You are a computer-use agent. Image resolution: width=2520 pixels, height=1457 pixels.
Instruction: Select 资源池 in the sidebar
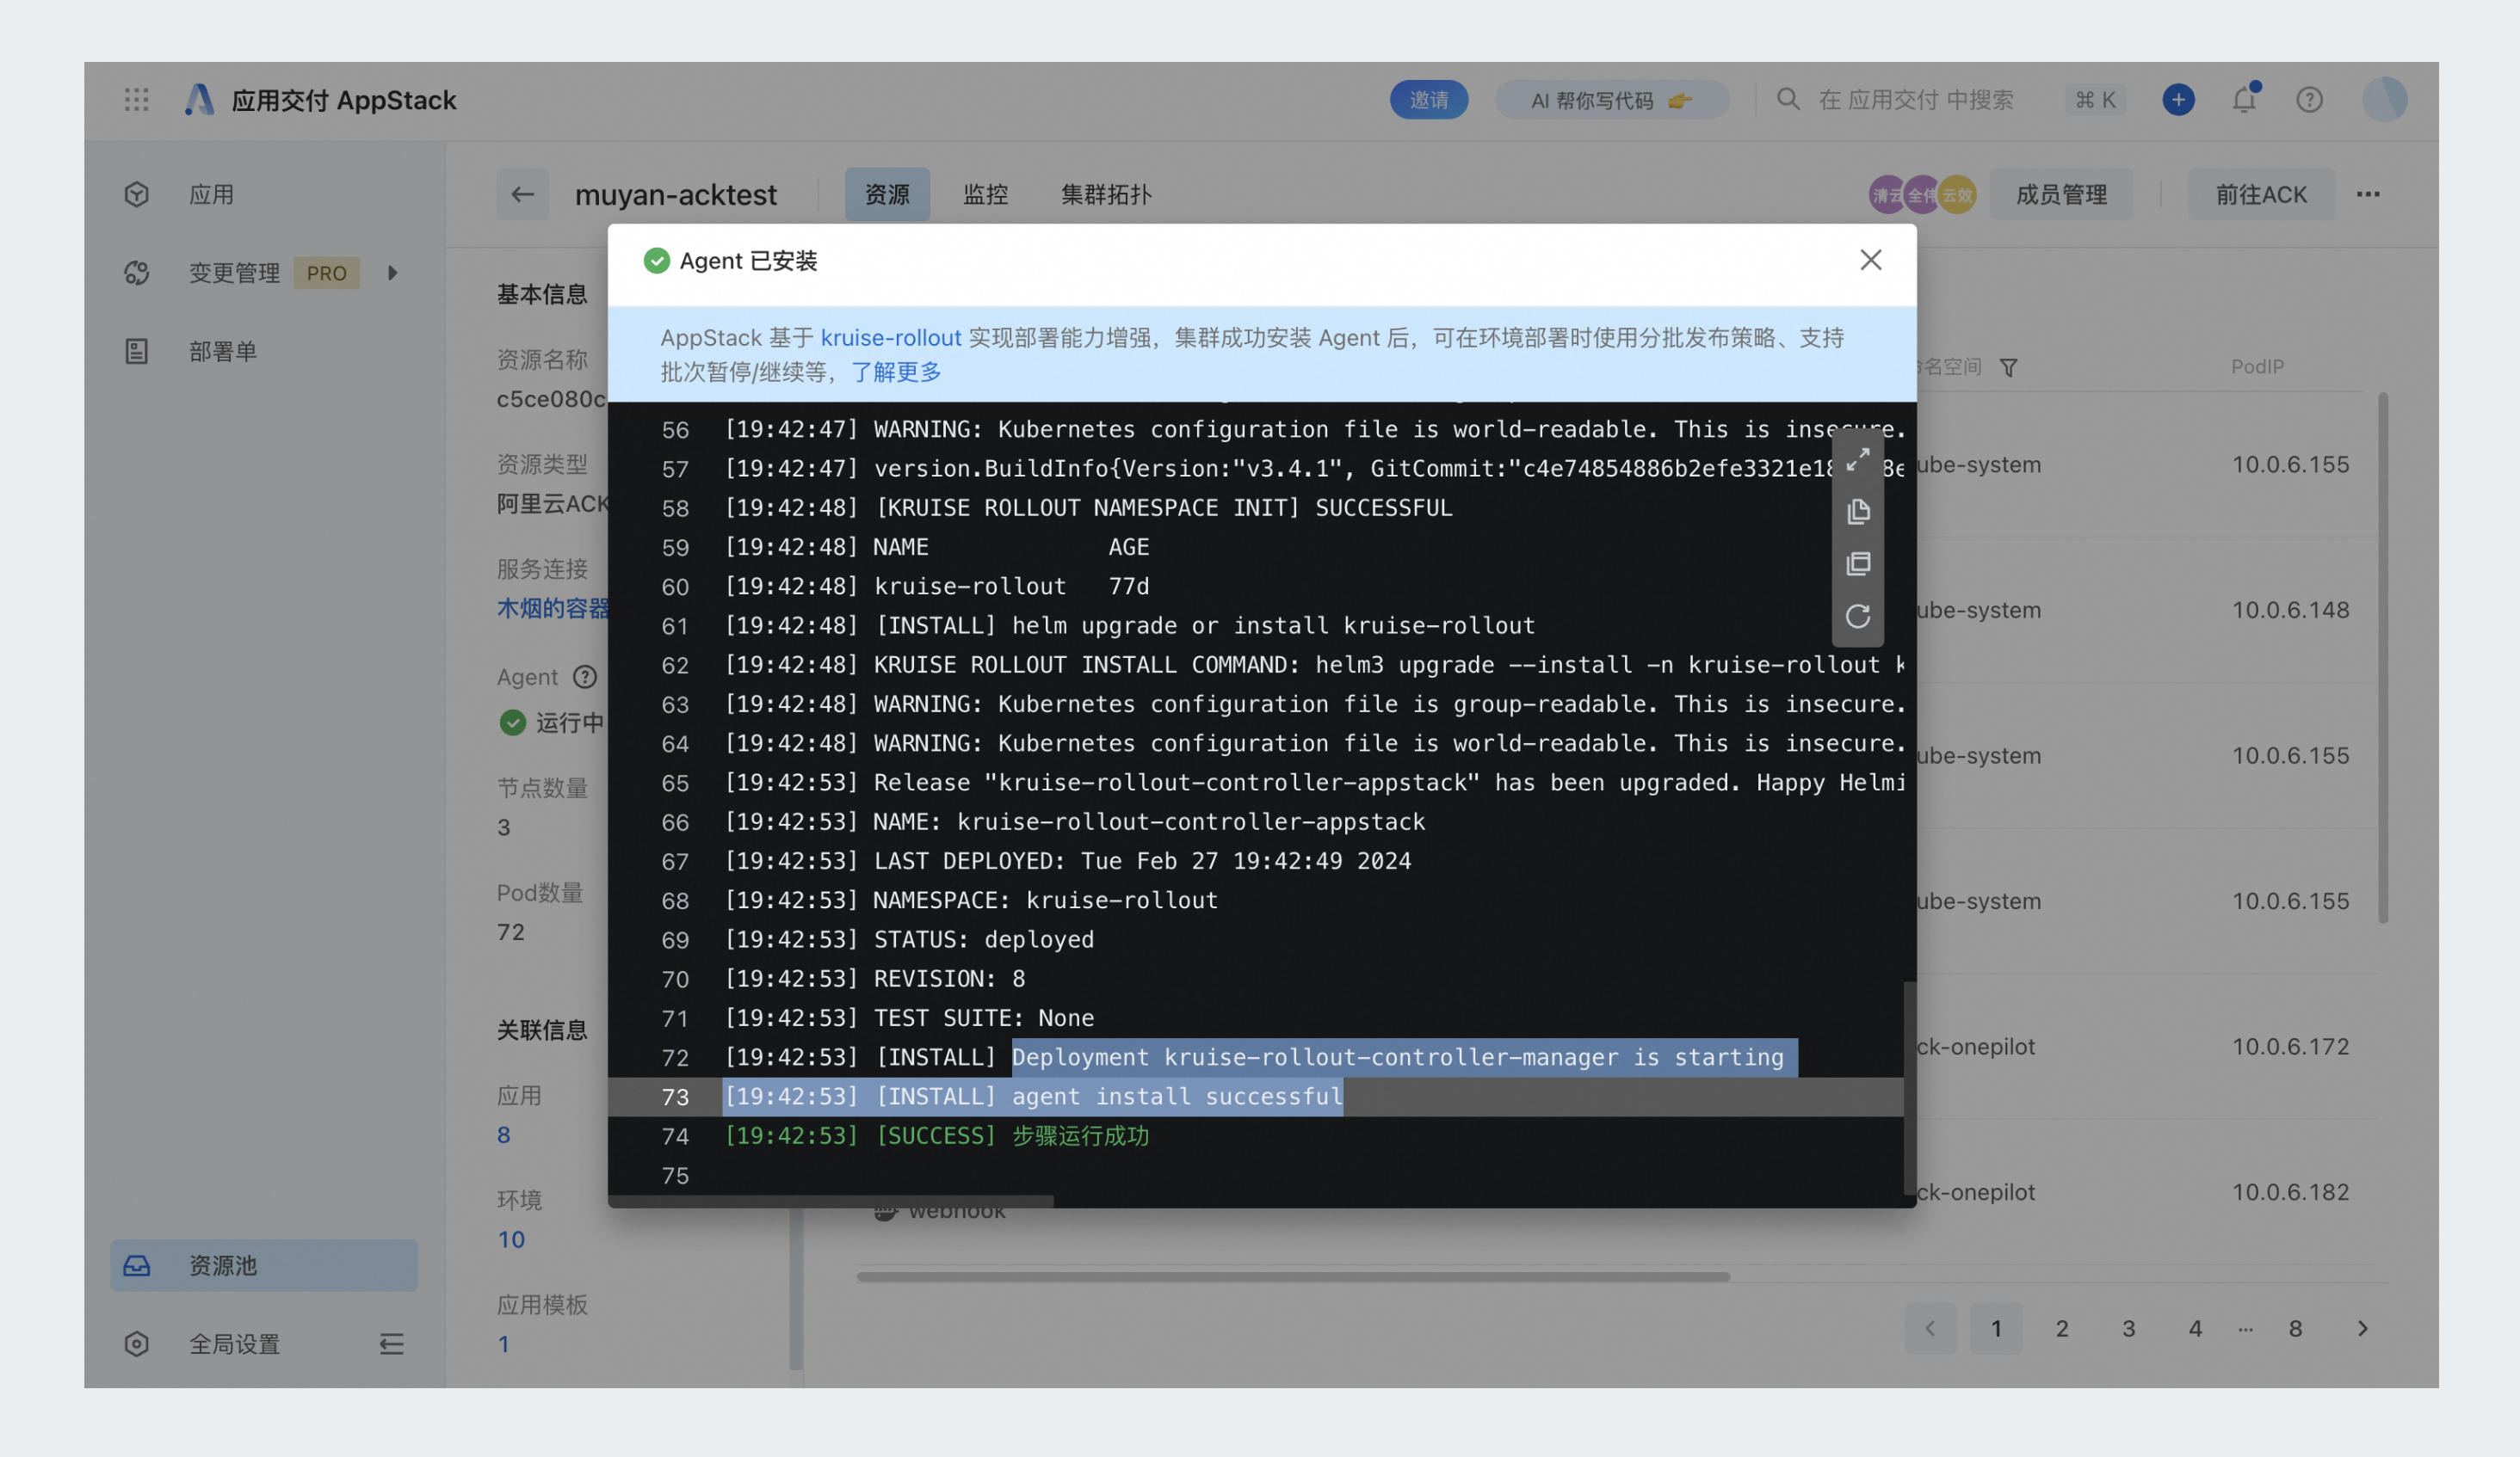[x=264, y=1265]
